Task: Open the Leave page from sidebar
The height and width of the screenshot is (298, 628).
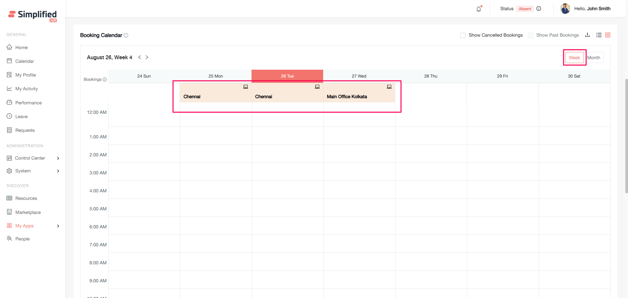Action: [x=21, y=116]
